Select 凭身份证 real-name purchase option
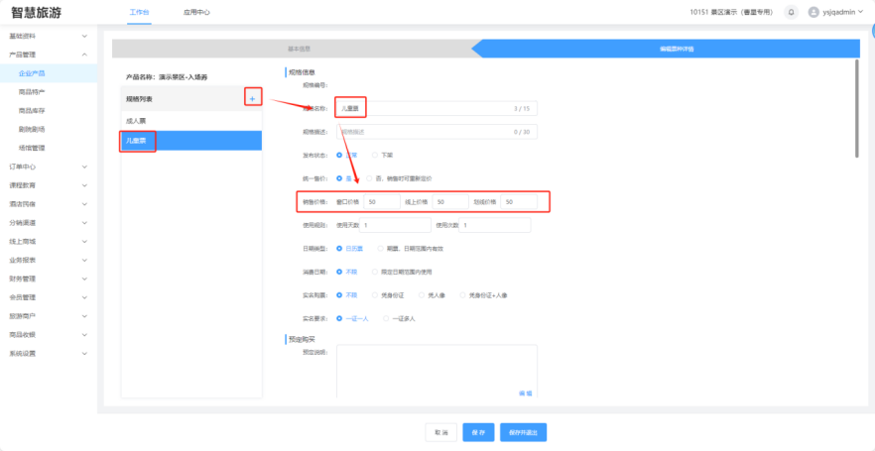 pos(375,294)
